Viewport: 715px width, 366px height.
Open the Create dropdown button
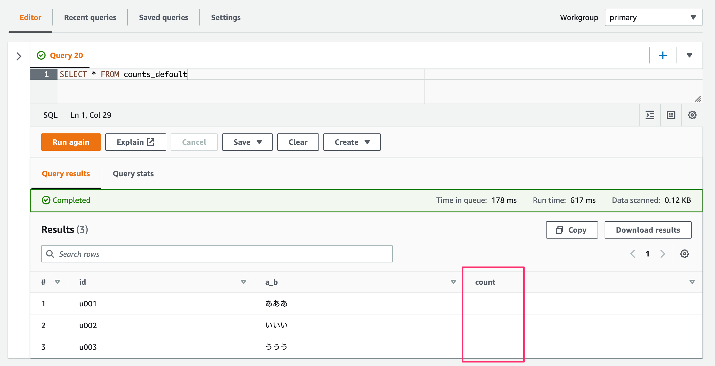(352, 142)
